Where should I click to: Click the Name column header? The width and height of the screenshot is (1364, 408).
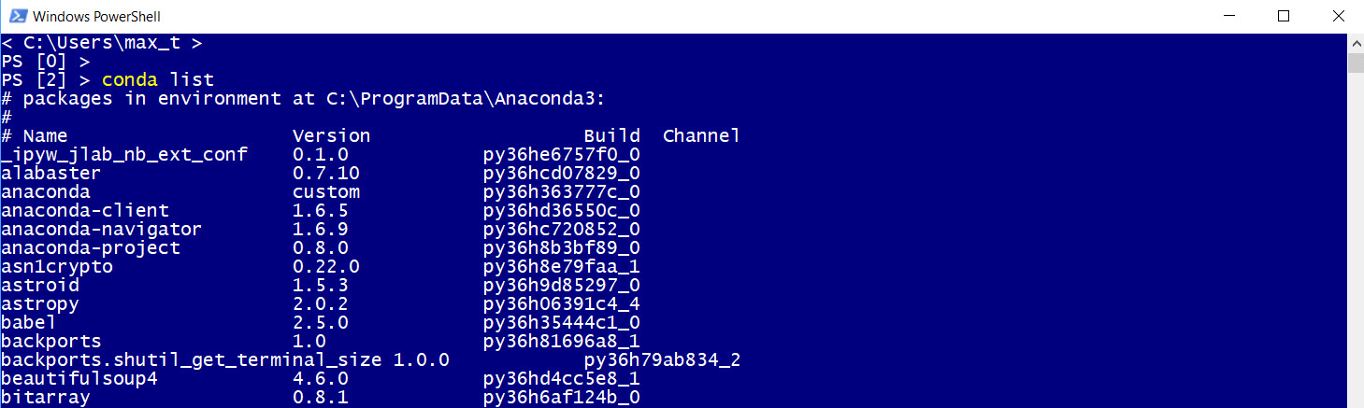pos(45,135)
